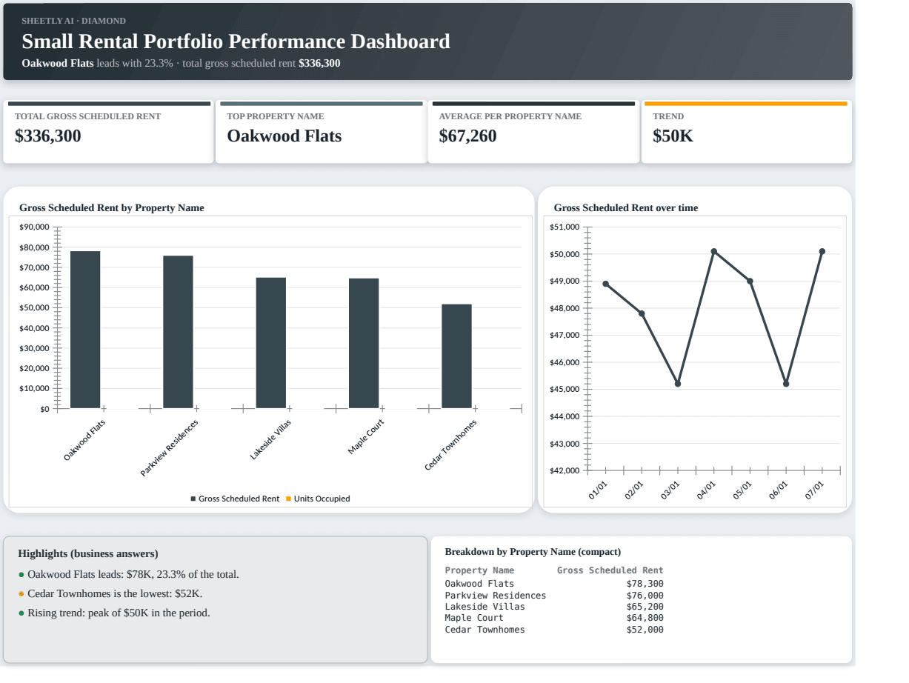Select the 07/01 data point
The width and height of the screenshot is (909, 683).
[x=822, y=251]
